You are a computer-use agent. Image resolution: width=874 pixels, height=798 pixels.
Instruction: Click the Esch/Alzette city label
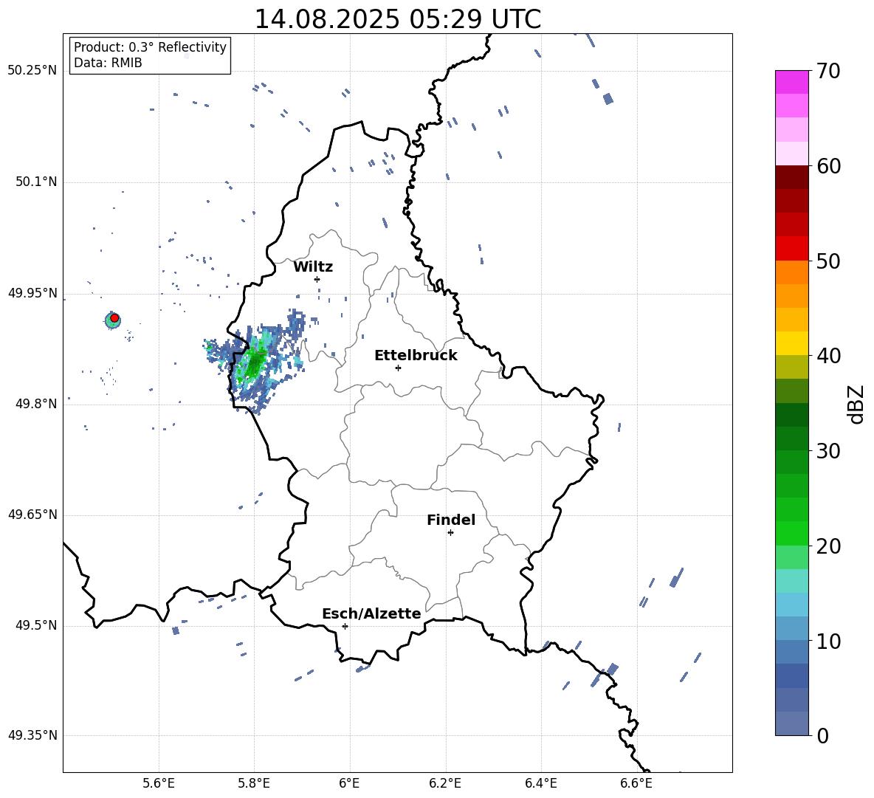pyautogui.click(x=371, y=613)
